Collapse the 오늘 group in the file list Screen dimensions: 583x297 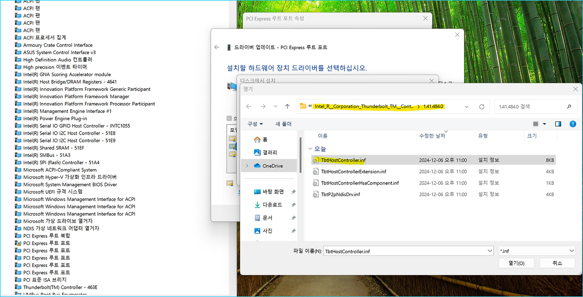pyautogui.click(x=310, y=148)
